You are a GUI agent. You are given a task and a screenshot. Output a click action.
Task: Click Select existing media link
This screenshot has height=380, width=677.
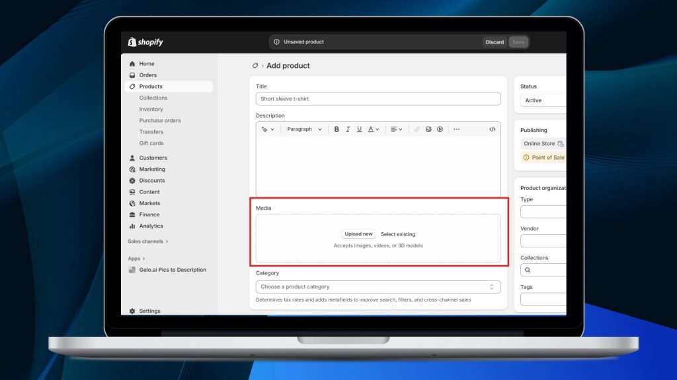coord(398,234)
